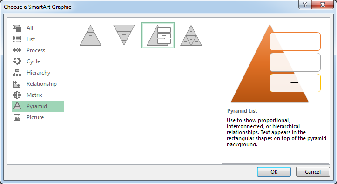
Task: Open Help using the question mark button
Action: [x=305, y=5]
